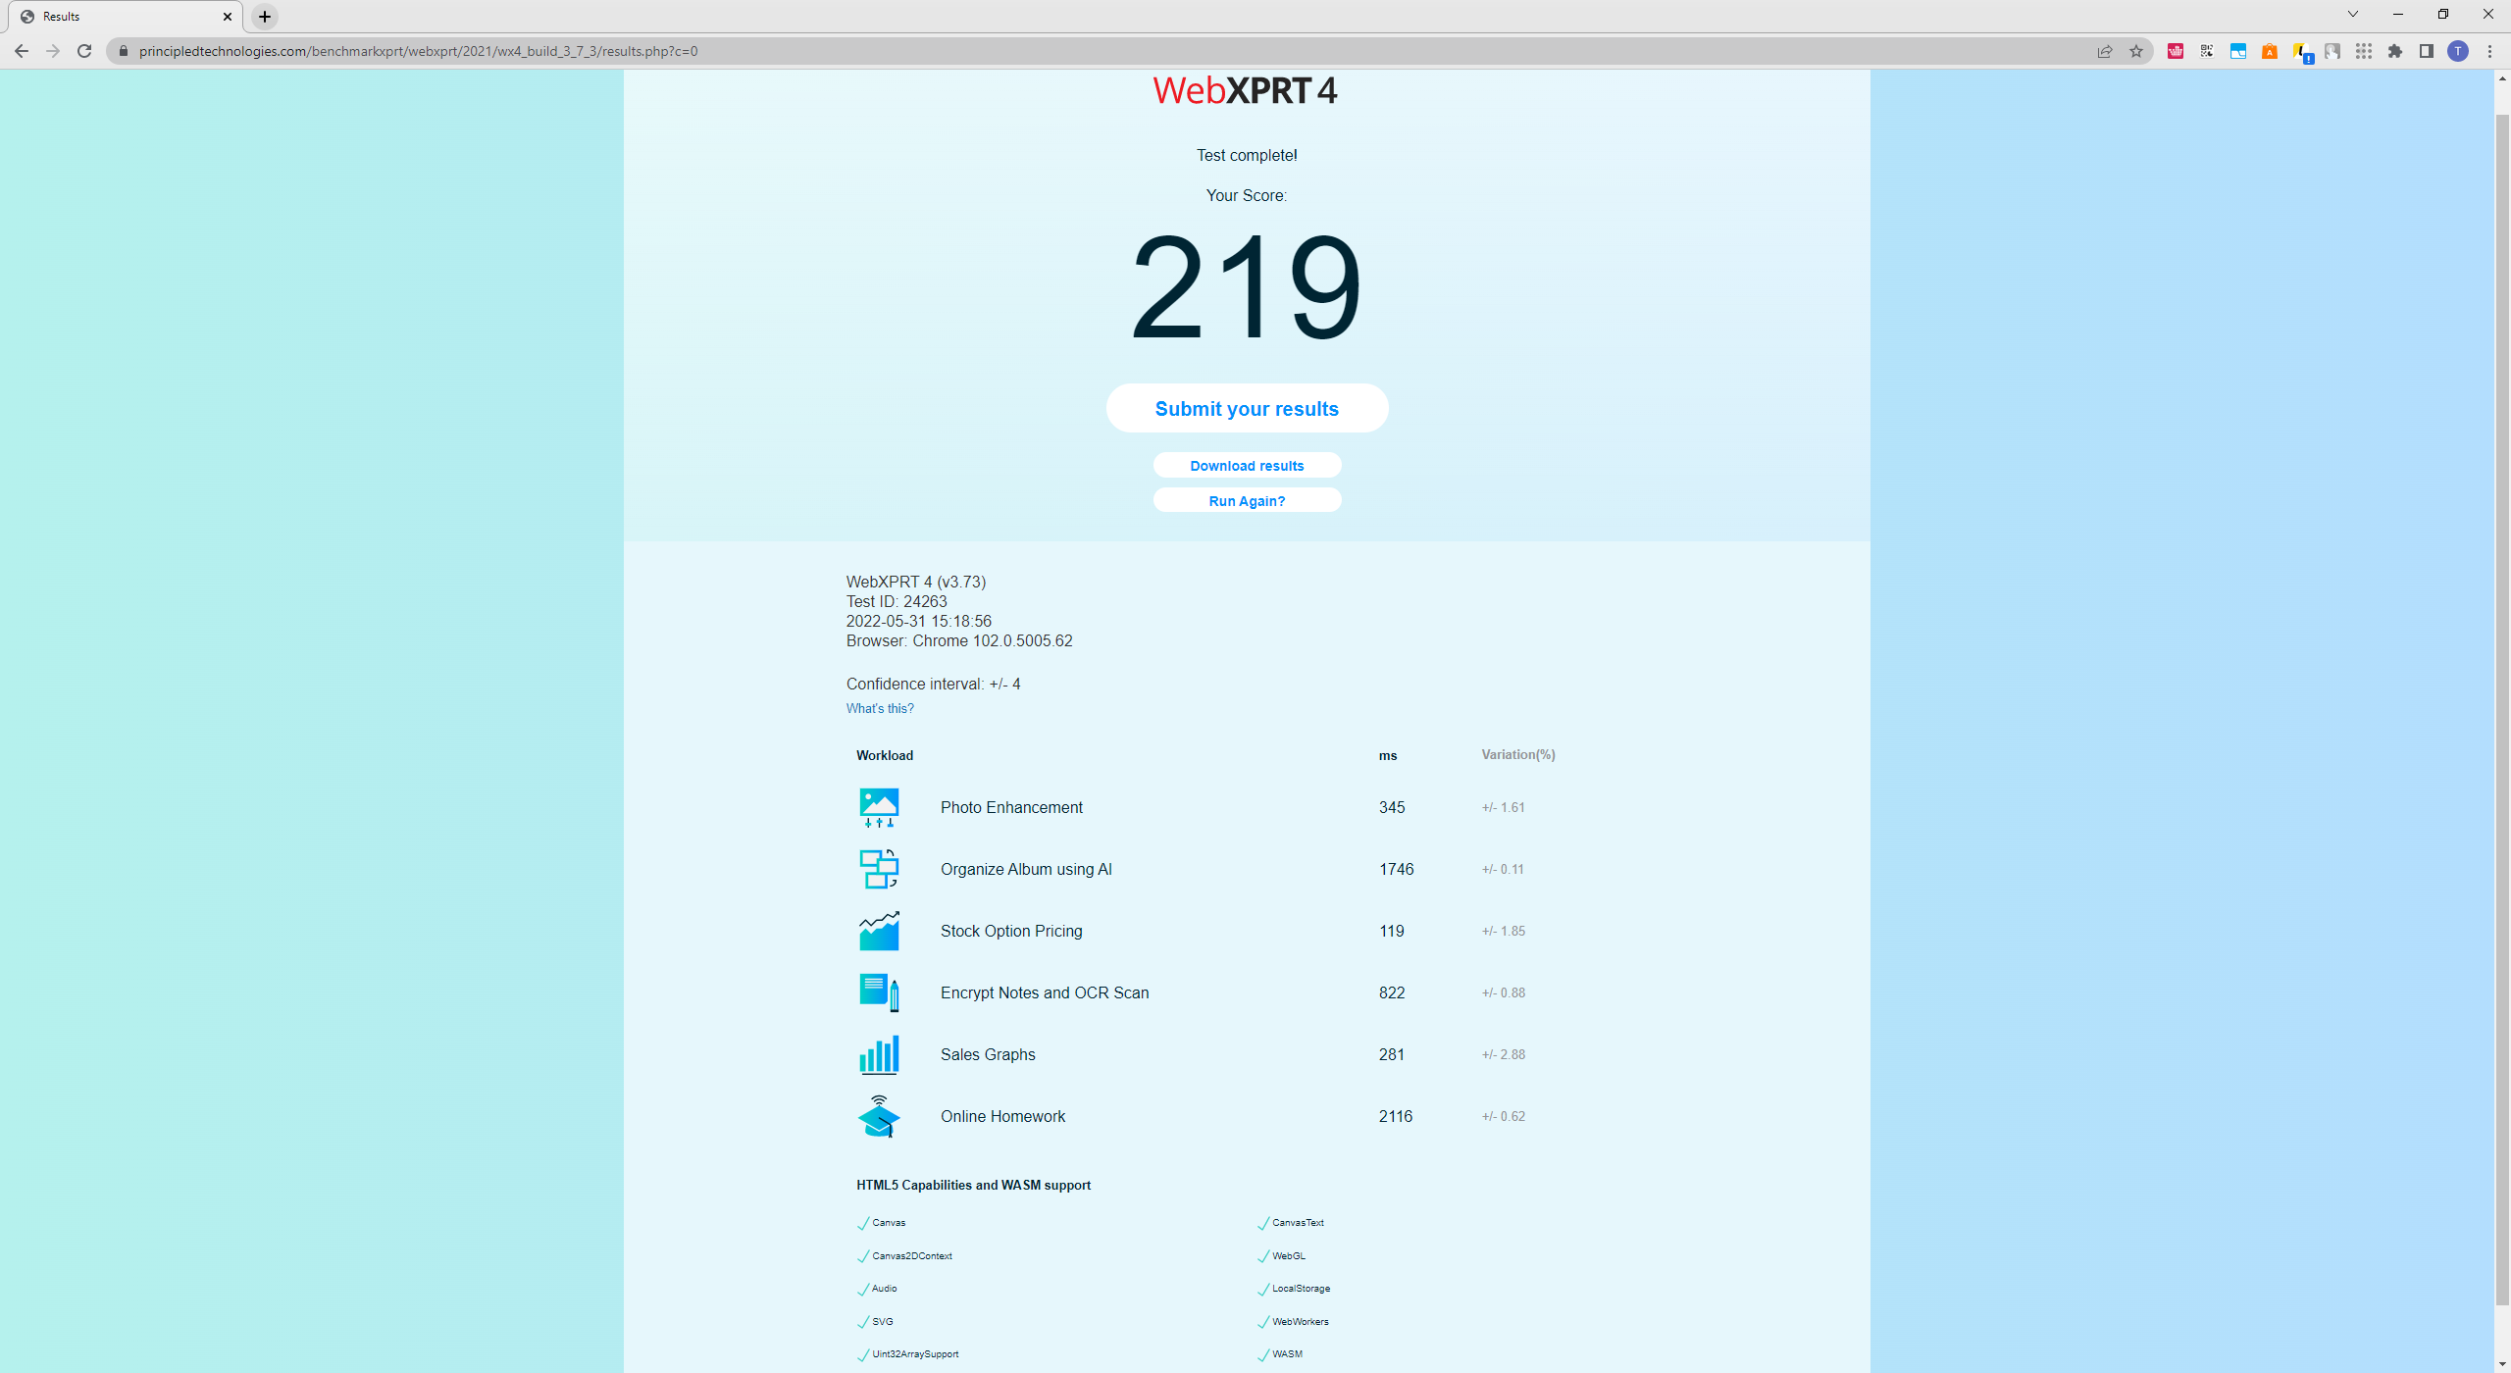Go back with the browser back arrow
Image resolution: width=2511 pixels, height=1373 pixels.
point(22,51)
